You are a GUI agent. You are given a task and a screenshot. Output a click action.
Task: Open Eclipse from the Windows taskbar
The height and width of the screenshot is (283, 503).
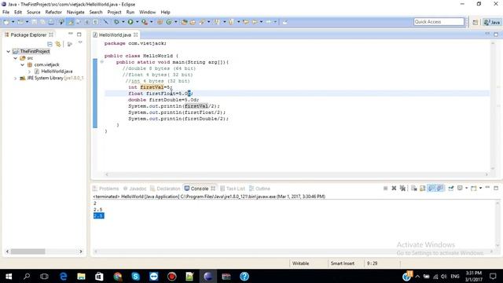coord(207,276)
